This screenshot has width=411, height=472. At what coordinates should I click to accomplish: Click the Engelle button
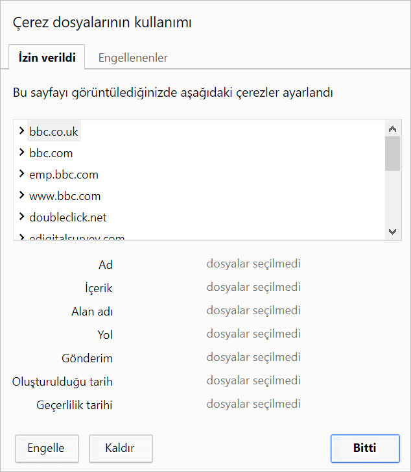pos(47,448)
